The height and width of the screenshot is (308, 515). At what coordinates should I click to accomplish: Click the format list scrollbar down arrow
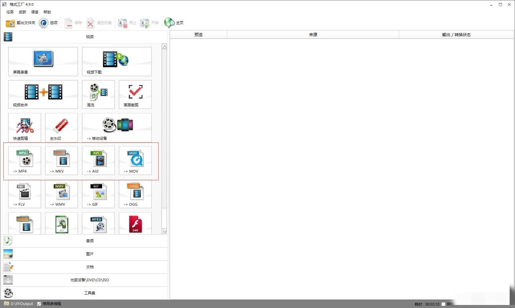[164, 231]
